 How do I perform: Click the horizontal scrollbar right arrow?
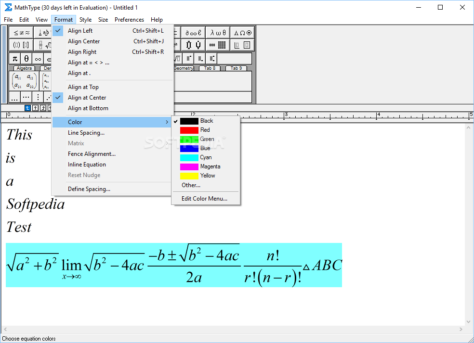461,329
